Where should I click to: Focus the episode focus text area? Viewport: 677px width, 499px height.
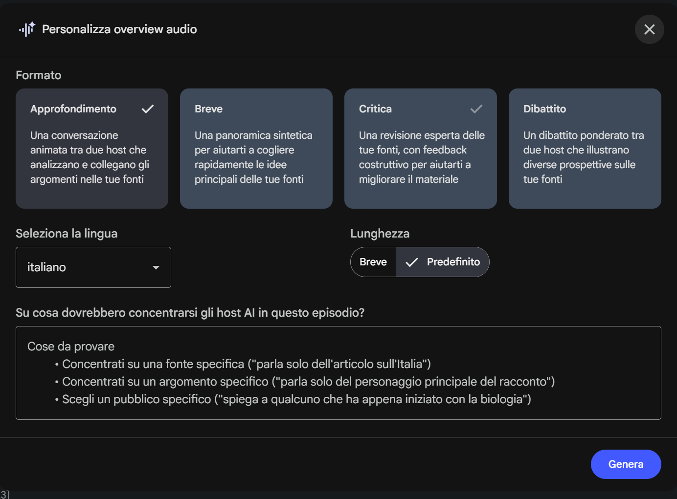338,372
